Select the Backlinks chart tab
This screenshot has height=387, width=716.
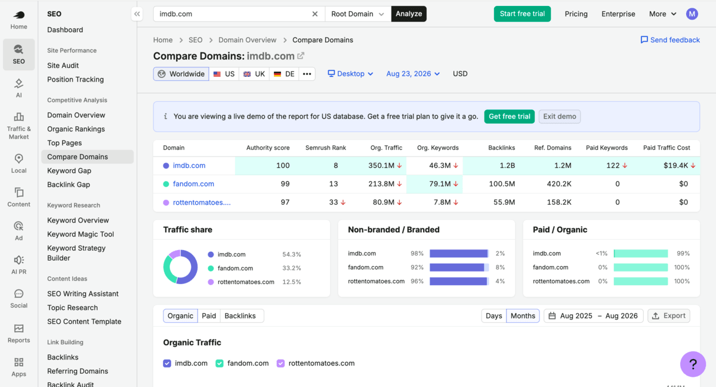pyautogui.click(x=240, y=316)
